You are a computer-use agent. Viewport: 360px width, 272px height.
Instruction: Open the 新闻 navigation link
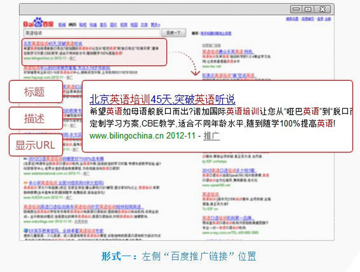tap(62, 25)
